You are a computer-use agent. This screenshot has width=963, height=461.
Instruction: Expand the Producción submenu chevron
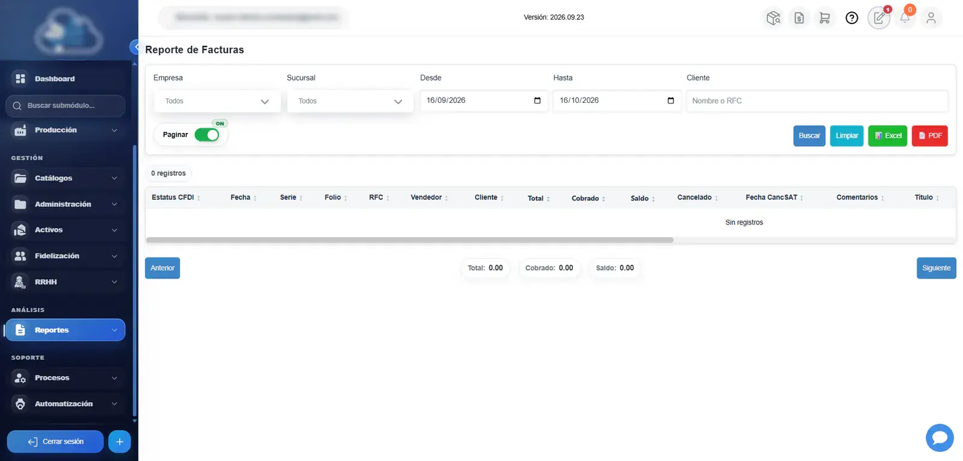pyautogui.click(x=114, y=130)
